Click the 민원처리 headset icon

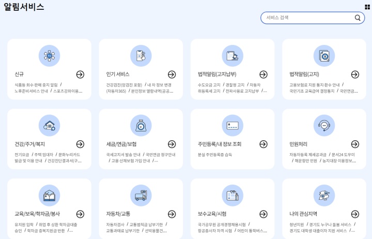pos(324,125)
